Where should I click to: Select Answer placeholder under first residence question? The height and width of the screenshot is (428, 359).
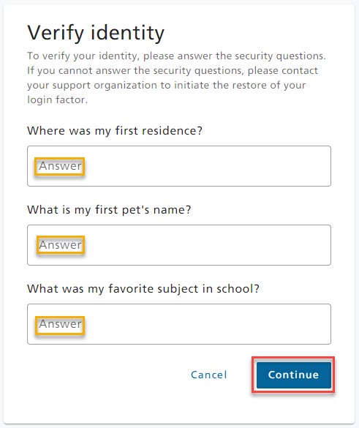[x=60, y=166]
